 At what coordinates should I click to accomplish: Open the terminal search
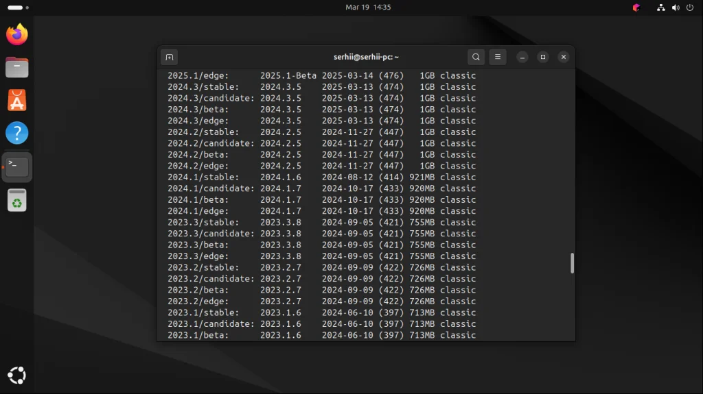(476, 57)
